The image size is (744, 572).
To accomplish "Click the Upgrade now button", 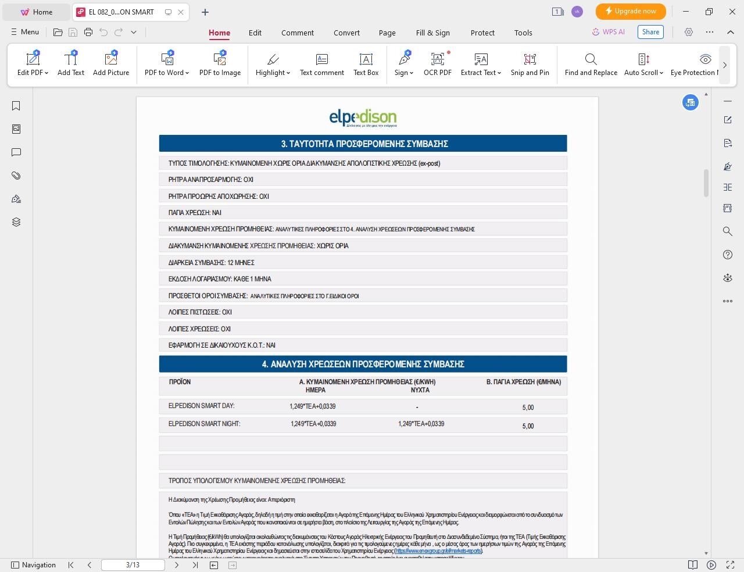I will pyautogui.click(x=631, y=11).
